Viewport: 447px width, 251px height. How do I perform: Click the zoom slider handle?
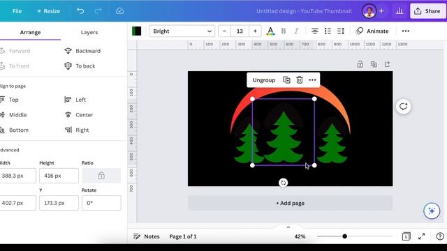click(x=344, y=236)
